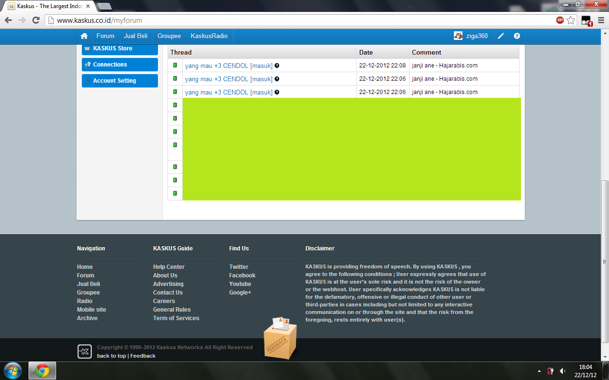Open the Careers link

tap(164, 301)
